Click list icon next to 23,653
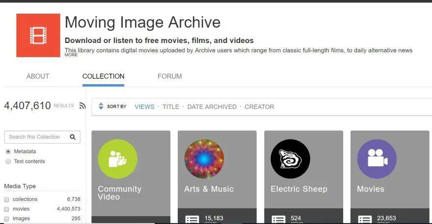This screenshot has width=432, height=224. tap(365, 219)
